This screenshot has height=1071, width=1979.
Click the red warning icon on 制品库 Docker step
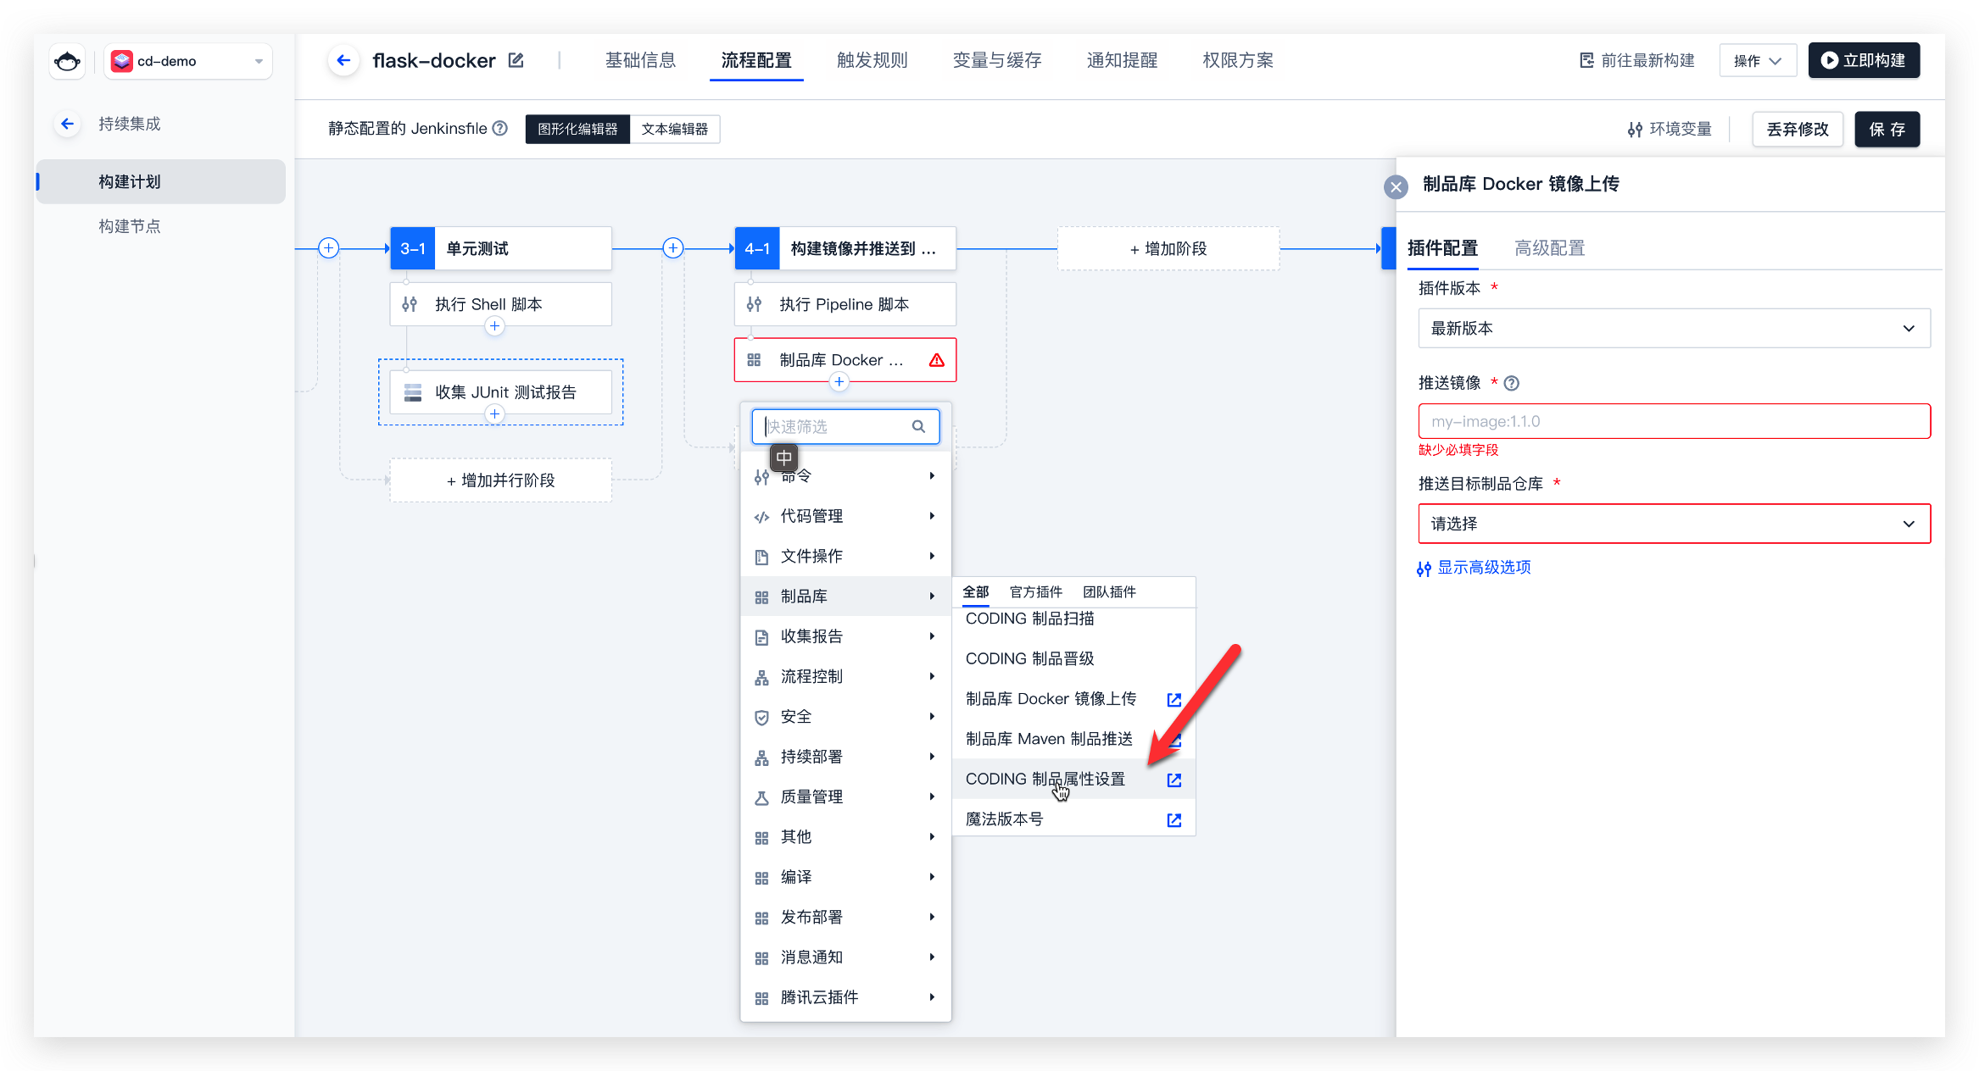(936, 360)
